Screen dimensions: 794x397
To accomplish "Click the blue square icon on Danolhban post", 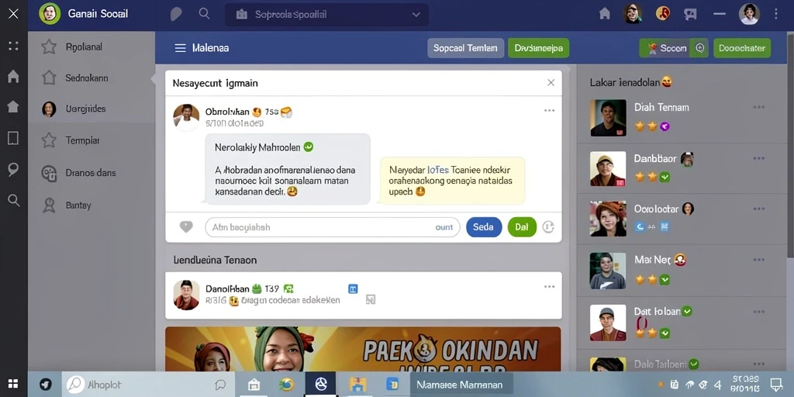I will coord(353,288).
